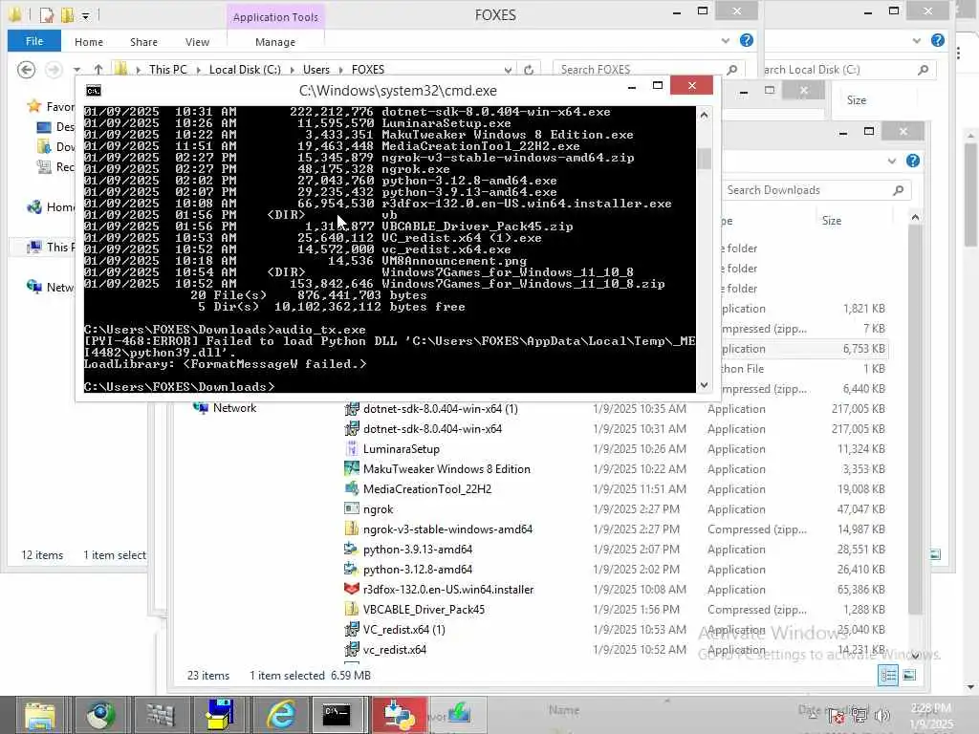This screenshot has width=979, height=734.
Task: Refresh the FOXES folder address bar
Action: coord(529,69)
